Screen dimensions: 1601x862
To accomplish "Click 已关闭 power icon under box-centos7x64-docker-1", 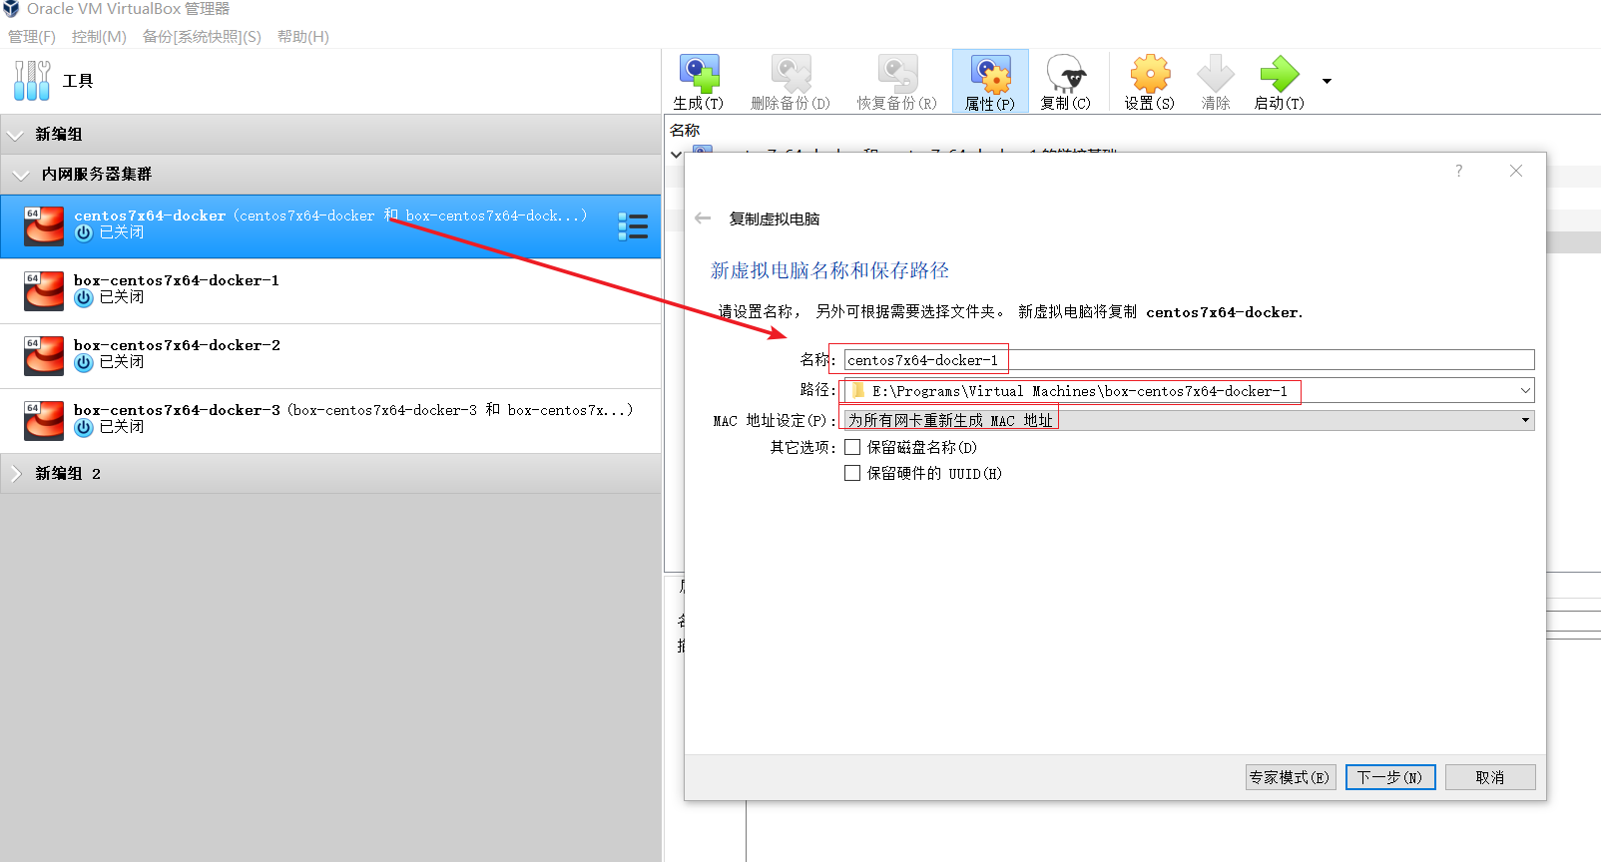I will point(84,297).
